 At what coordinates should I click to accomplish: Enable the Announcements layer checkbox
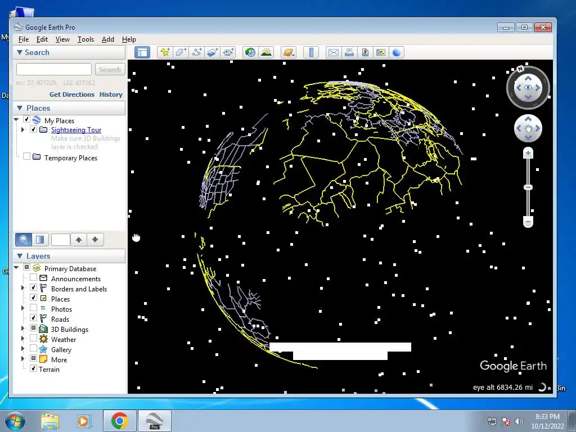point(33,277)
